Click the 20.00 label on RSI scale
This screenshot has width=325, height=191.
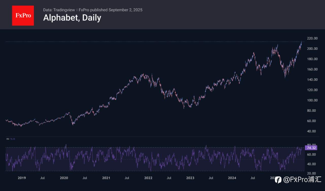[312, 173]
